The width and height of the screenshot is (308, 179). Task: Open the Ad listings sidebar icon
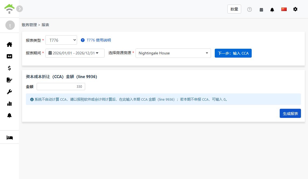(9, 56)
